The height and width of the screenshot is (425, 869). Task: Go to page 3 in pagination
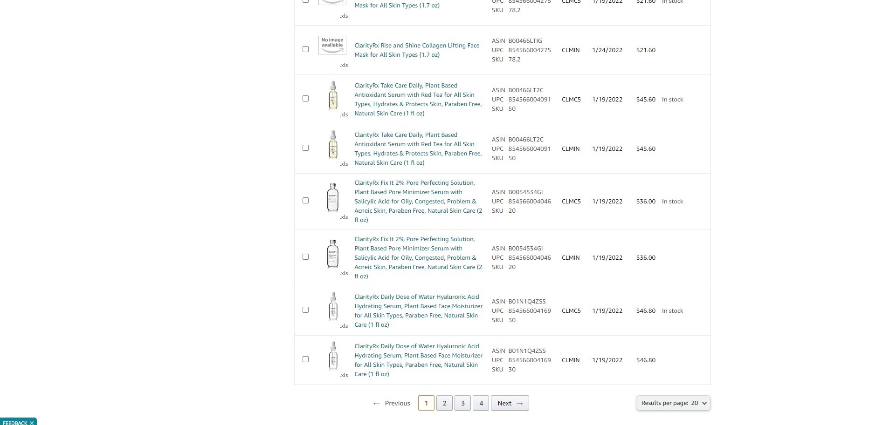point(462,403)
